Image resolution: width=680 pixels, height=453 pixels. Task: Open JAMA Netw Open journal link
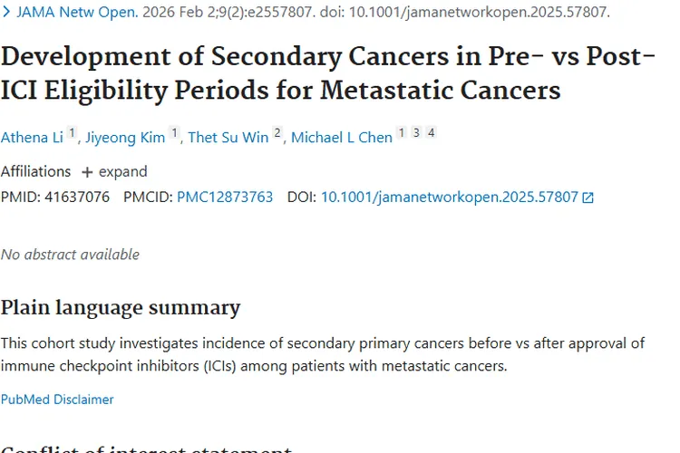coord(77,13)
